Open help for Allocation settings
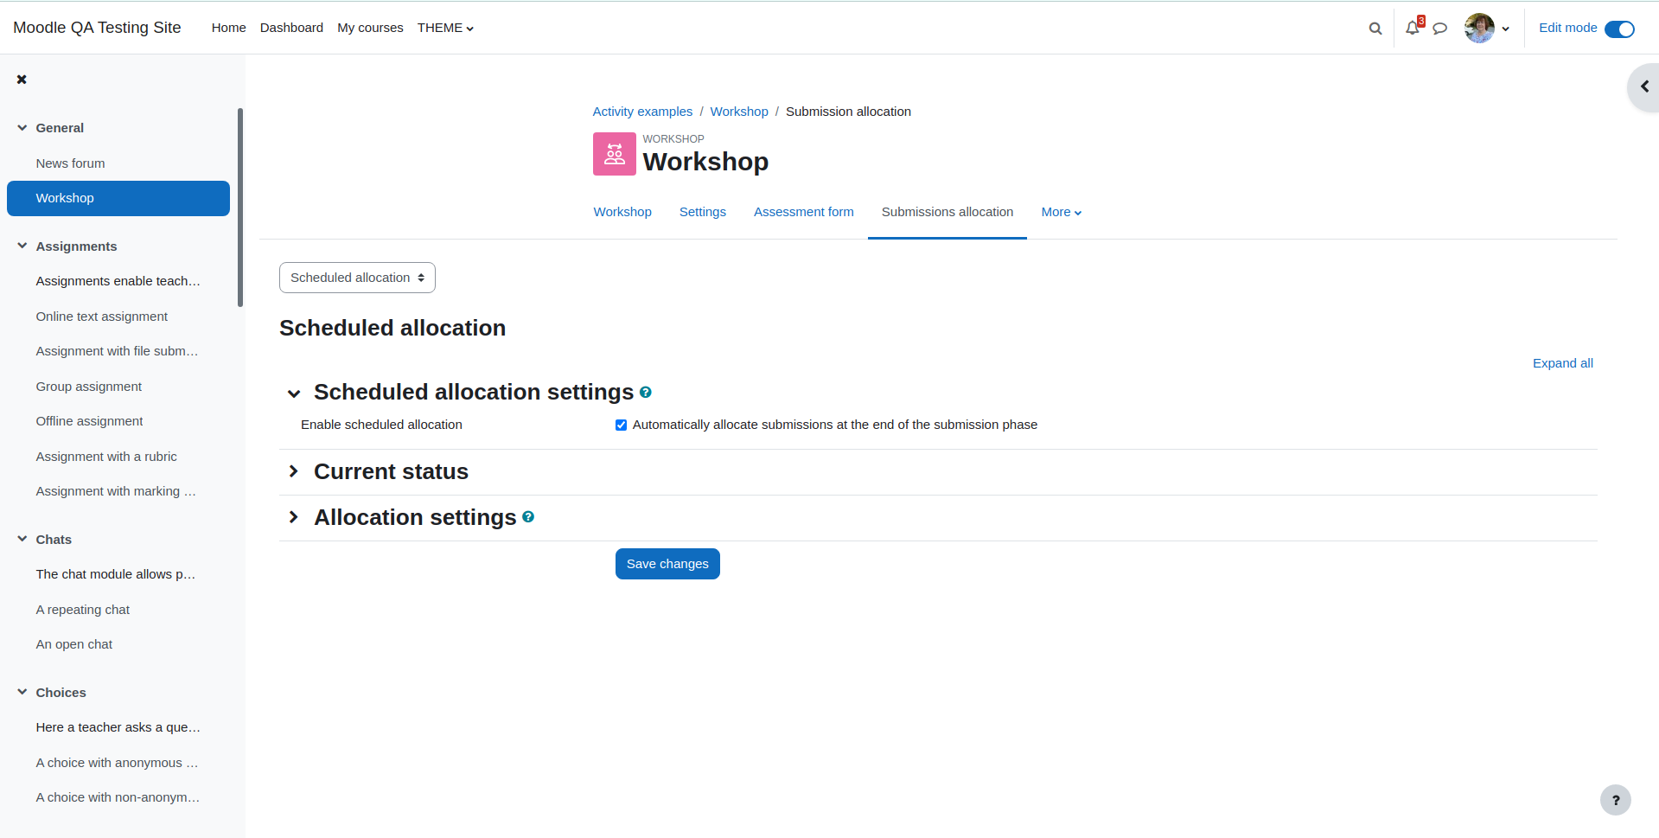This screenshot has height=838, width=1659. pyautogui.click(x=528, y=517)
